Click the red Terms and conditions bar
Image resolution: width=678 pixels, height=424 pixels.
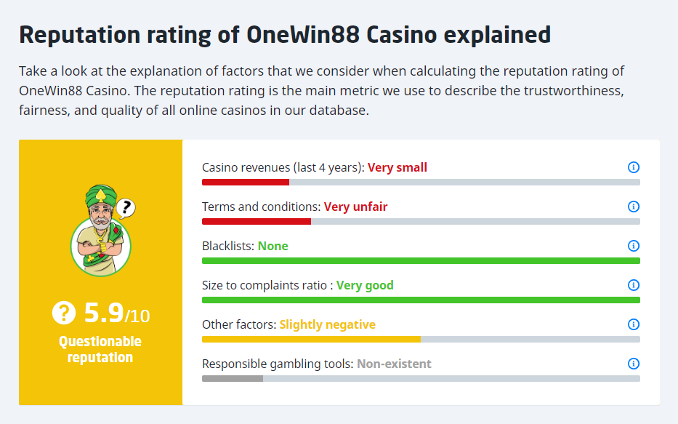point(256,221)
